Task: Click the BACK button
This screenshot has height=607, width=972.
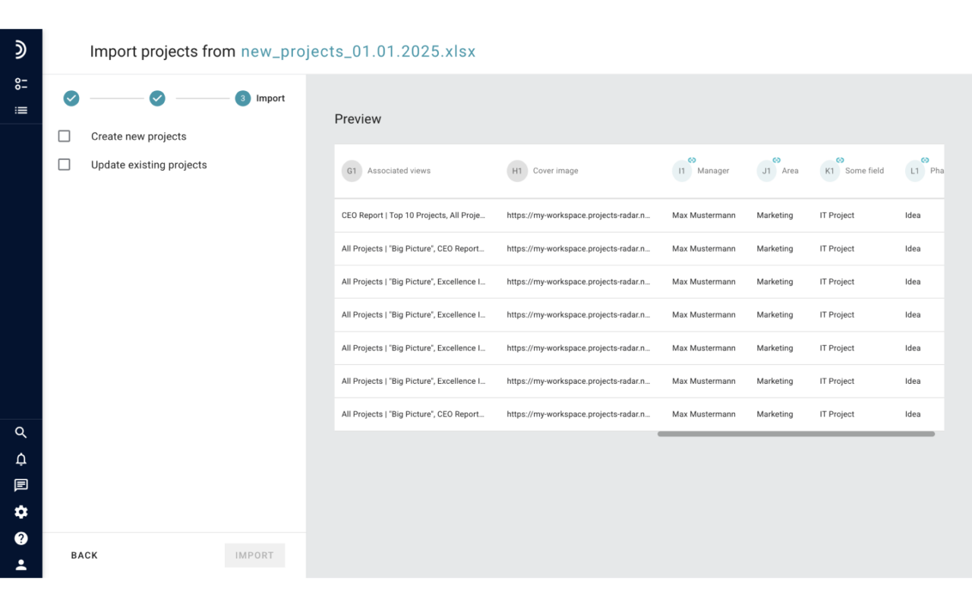Action: pyautogui.click(x=84, y=555)
